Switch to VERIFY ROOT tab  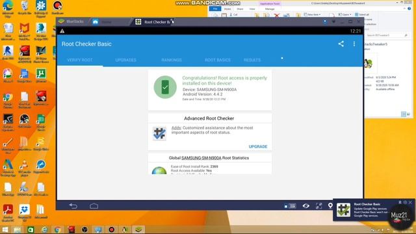[x=80, y=60]
